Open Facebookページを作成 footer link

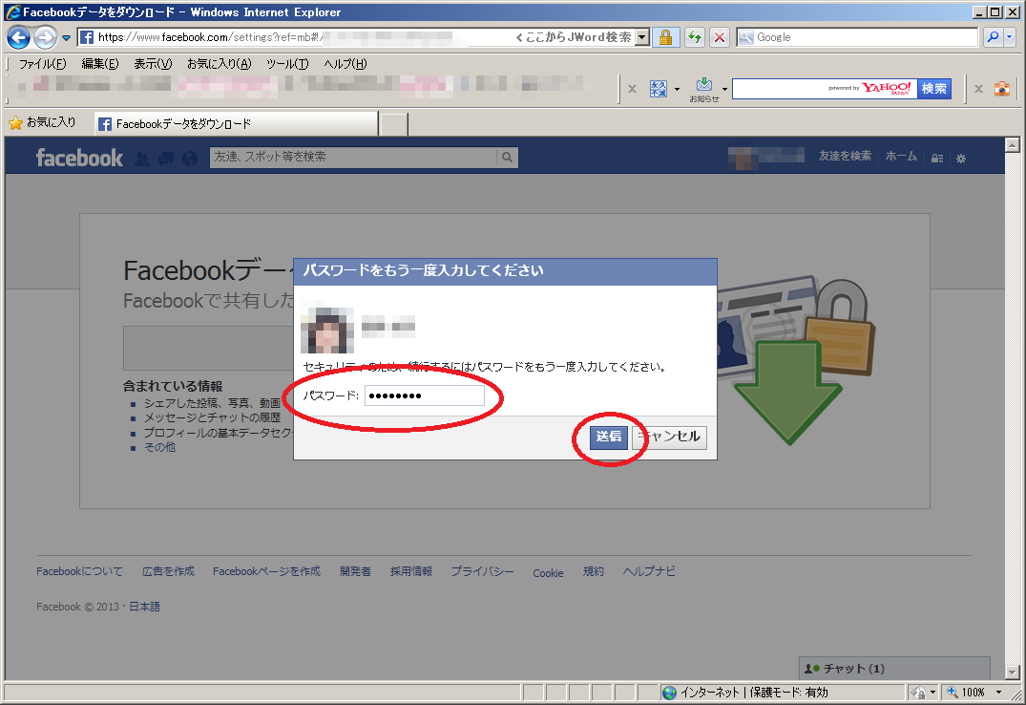(x=266, y=571)
